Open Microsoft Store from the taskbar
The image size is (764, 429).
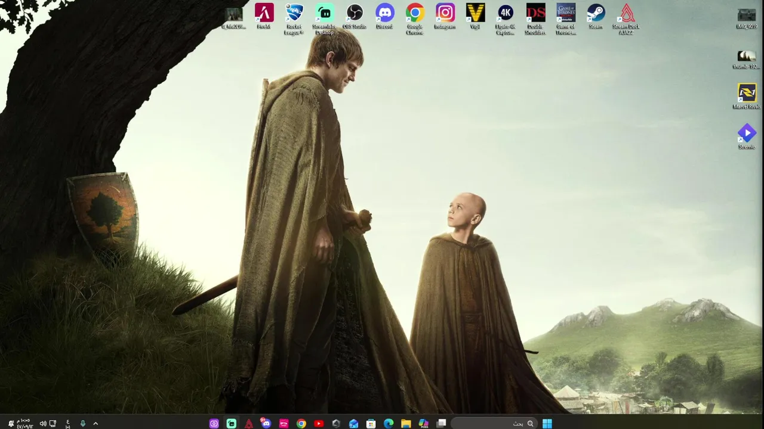coord(371,424)
